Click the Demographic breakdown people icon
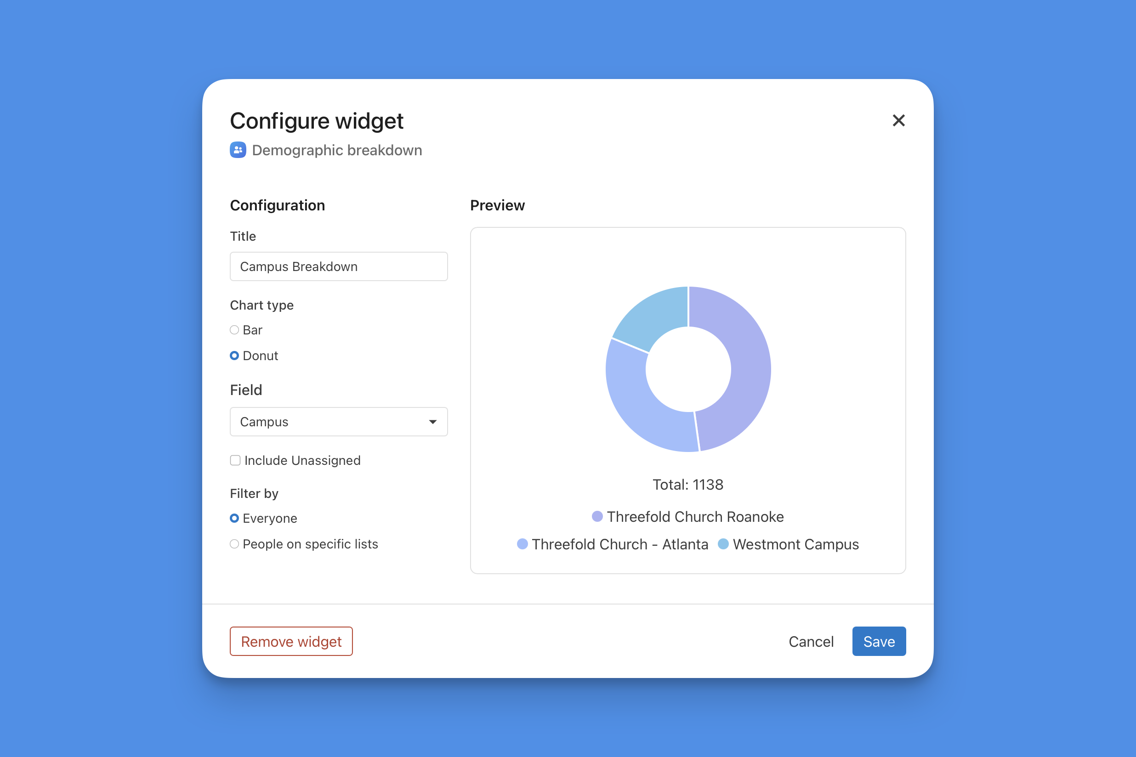Image resolution: width=1136 pixels, height=757 pixels. [x=238, y=150]
